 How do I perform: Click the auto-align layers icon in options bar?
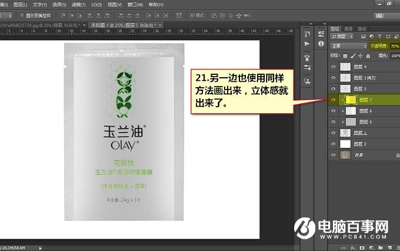179,15
